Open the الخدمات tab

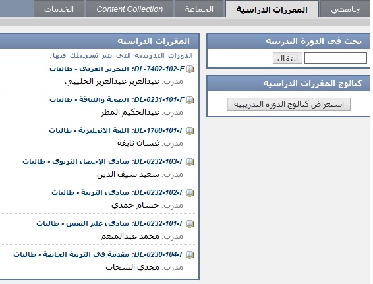59,9
